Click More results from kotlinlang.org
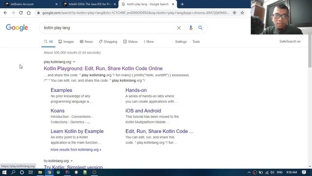The height and width of the screenshot is (176, 312). click(76, 150)
